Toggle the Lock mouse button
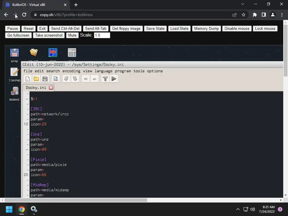 (265, 28)
